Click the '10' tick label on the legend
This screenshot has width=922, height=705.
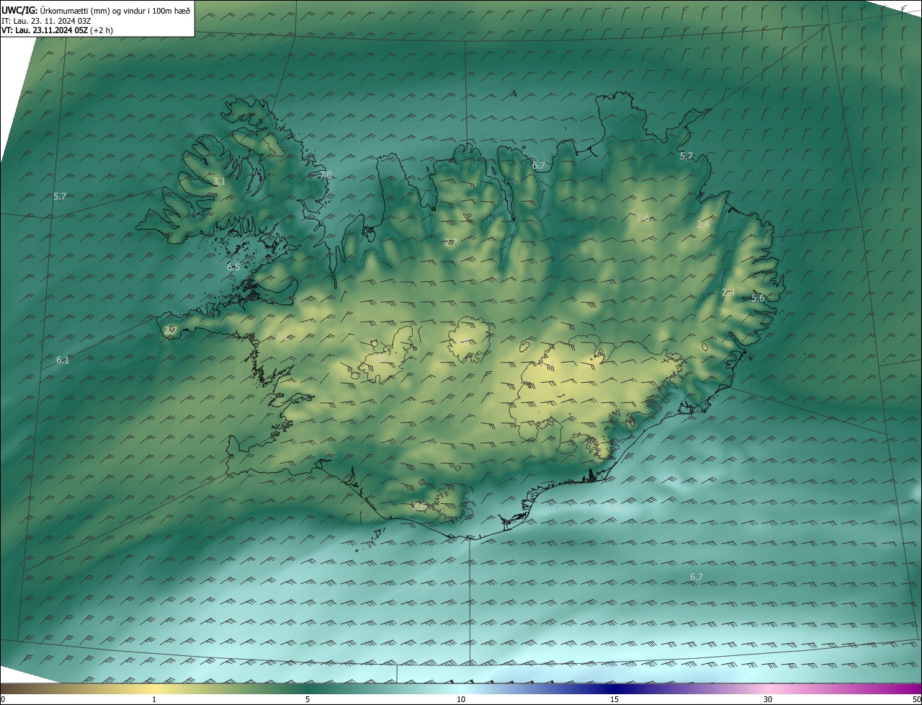click(x=461, y=699)
